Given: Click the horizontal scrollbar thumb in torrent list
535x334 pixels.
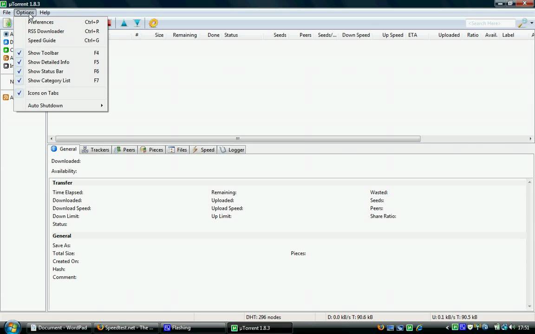Looking at the screenshot, I should [238, 139].
